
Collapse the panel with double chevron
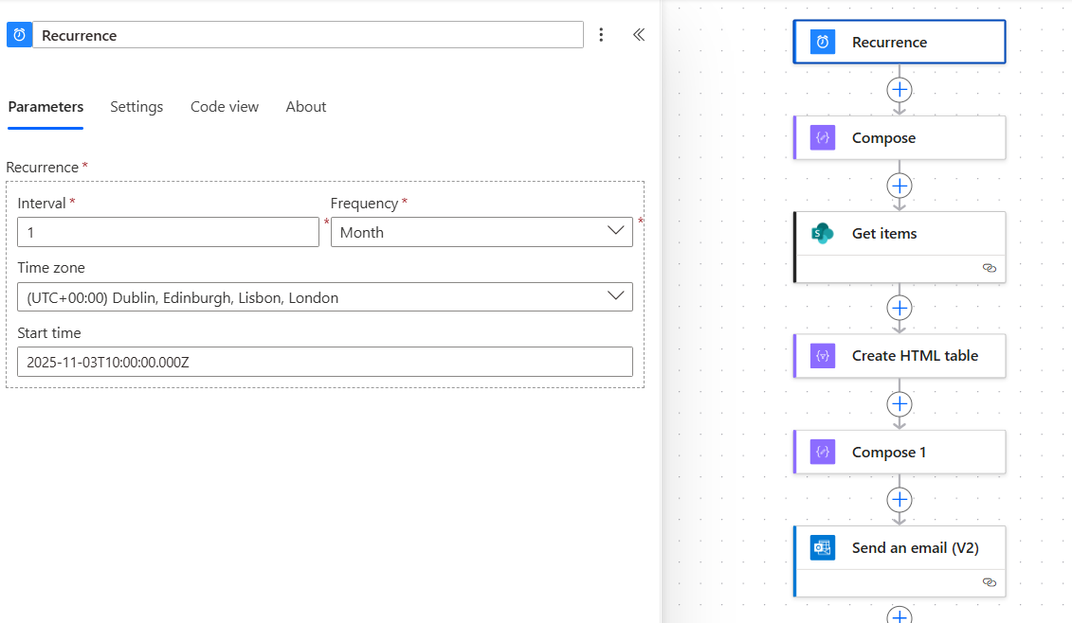pyautogui.click(x=639, y=35)
